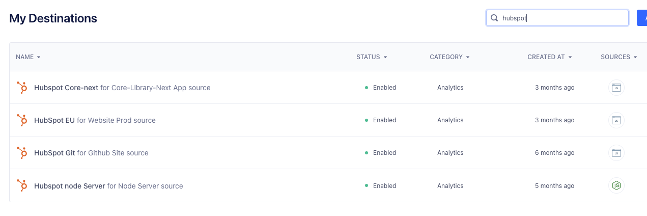Image resolution: width=647 pixels, height=216 pixels.
Task: Open Node.js source icon for node Server
Action: [616, 186]
